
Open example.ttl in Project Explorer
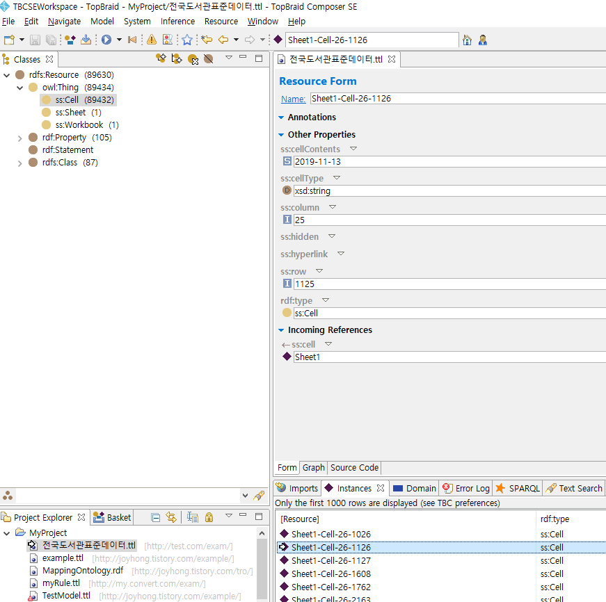tap(63, 558)
